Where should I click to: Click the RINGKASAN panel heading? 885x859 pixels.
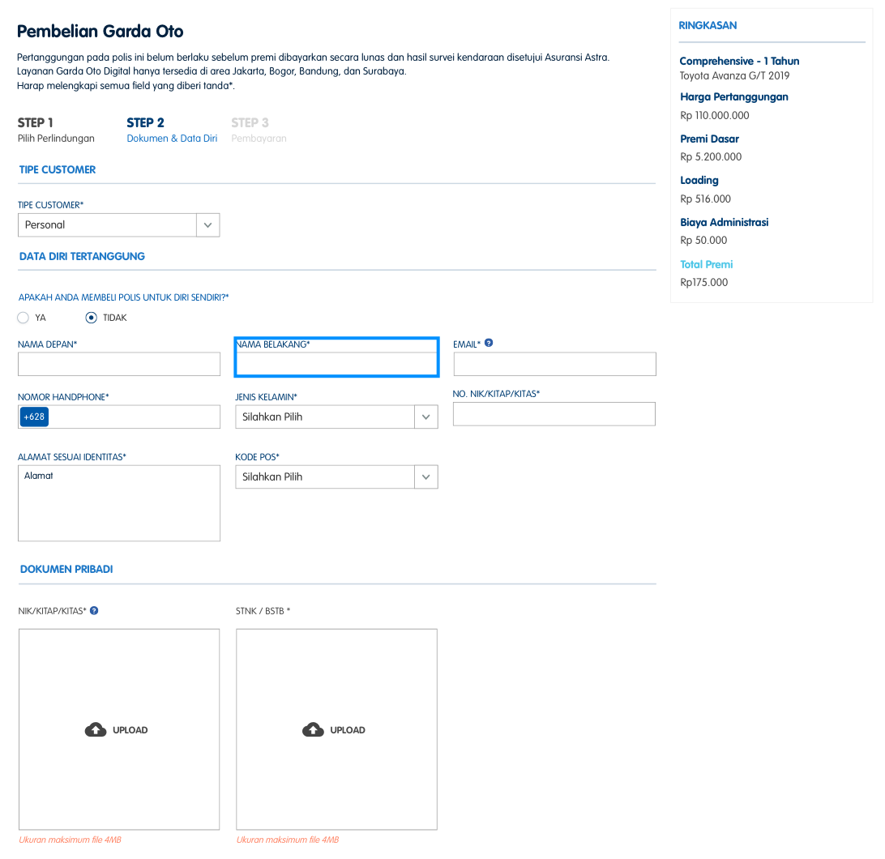[x=708, y=25]
